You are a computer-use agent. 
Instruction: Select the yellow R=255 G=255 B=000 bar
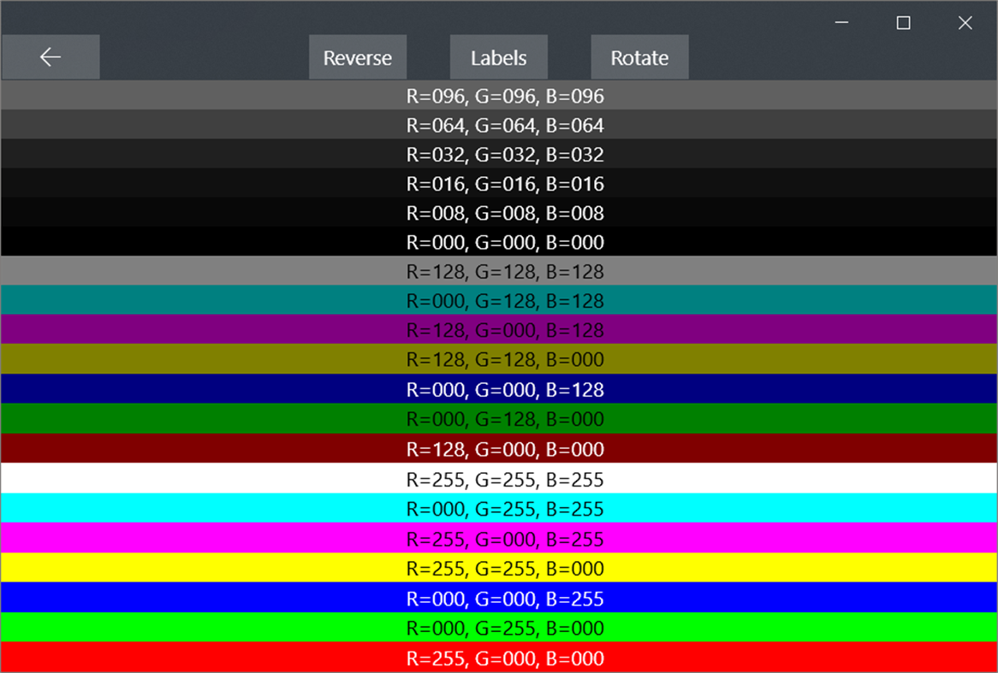point(499,568)
